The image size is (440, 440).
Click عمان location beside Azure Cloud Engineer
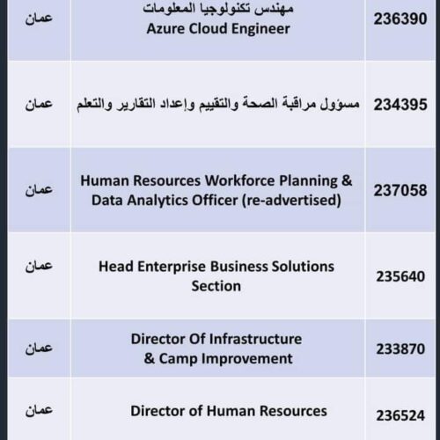(39, 18)
